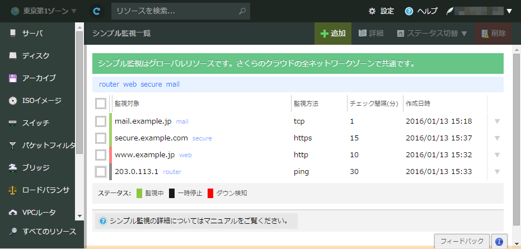Click the Load Balancer scales icon
Screen dimensions: 521x249
click(13, 190)
